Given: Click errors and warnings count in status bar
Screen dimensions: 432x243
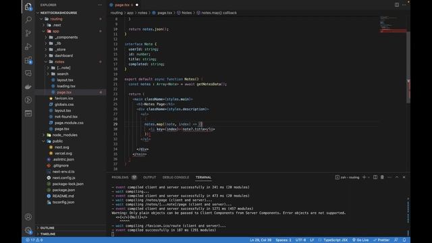Looking at the screenshot, I should pos(34,240).
